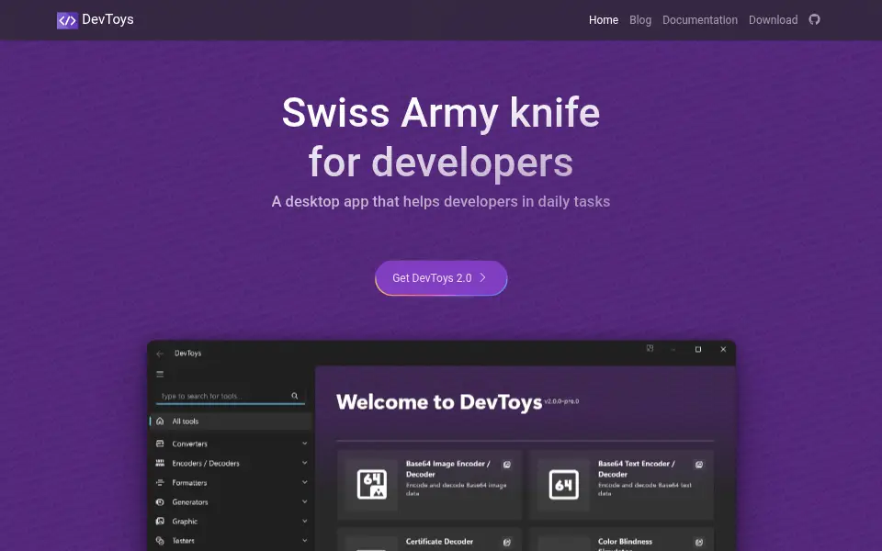
Task: Click the magnifier icon in the search box
Action: pos(294,396)
